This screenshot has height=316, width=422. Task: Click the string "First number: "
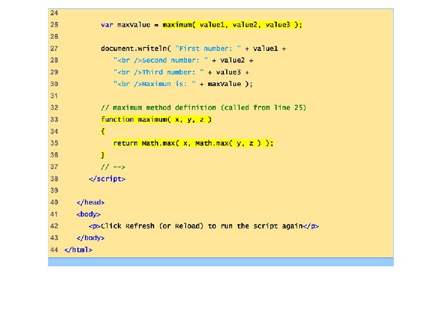click(x=208, y=49)
